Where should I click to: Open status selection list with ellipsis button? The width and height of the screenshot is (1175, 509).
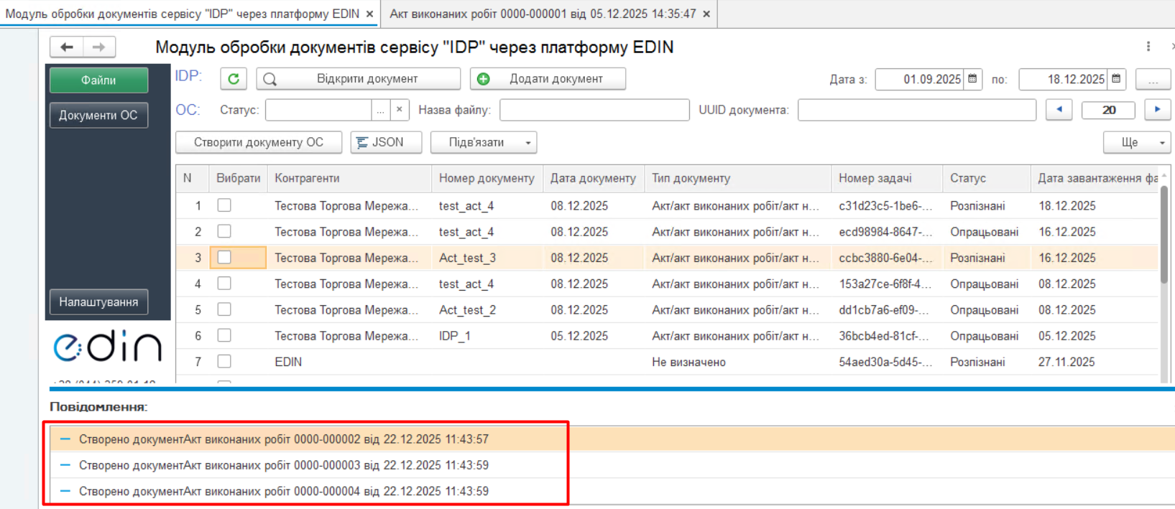[x=381, y=110]
